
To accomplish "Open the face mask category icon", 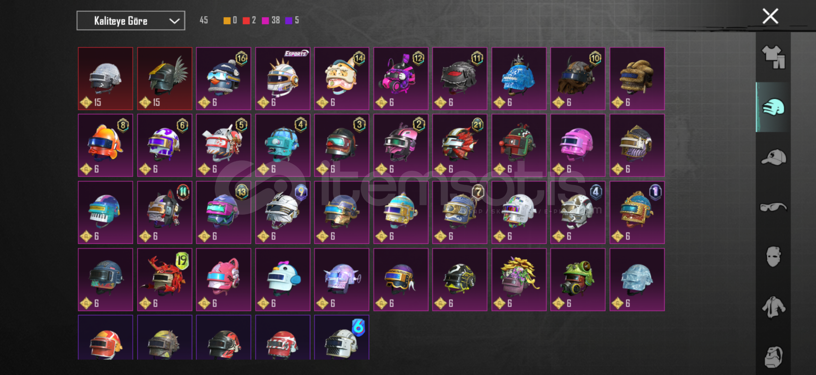I will pos(773,257).
